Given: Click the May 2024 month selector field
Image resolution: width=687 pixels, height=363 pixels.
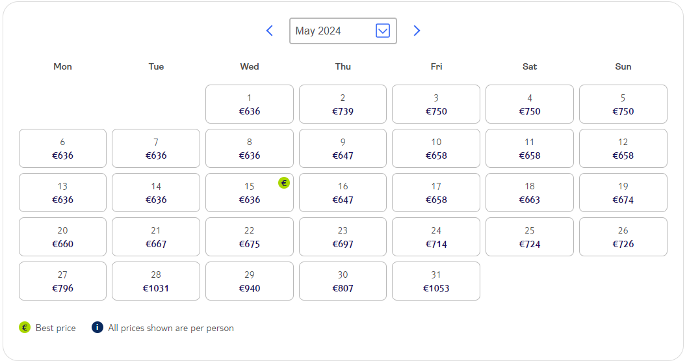Looking at the screenshot, I should [x=343, y=31].
